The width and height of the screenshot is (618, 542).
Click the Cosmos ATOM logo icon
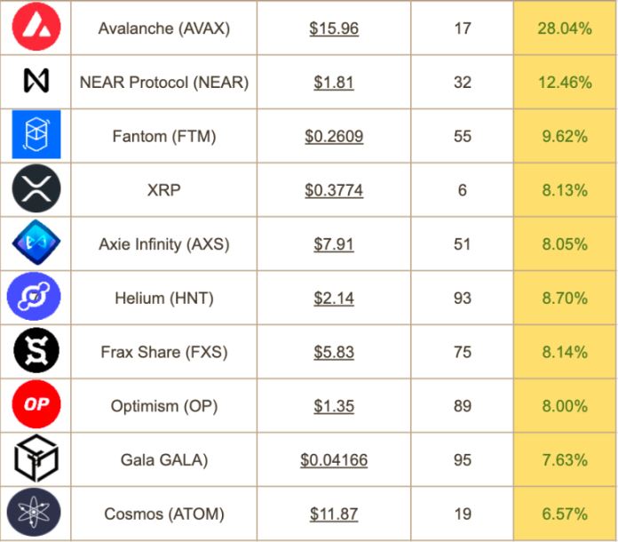tap(34, 512)
